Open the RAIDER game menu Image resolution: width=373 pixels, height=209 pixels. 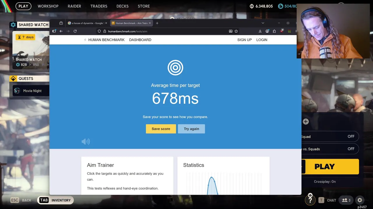click(74, 6)
